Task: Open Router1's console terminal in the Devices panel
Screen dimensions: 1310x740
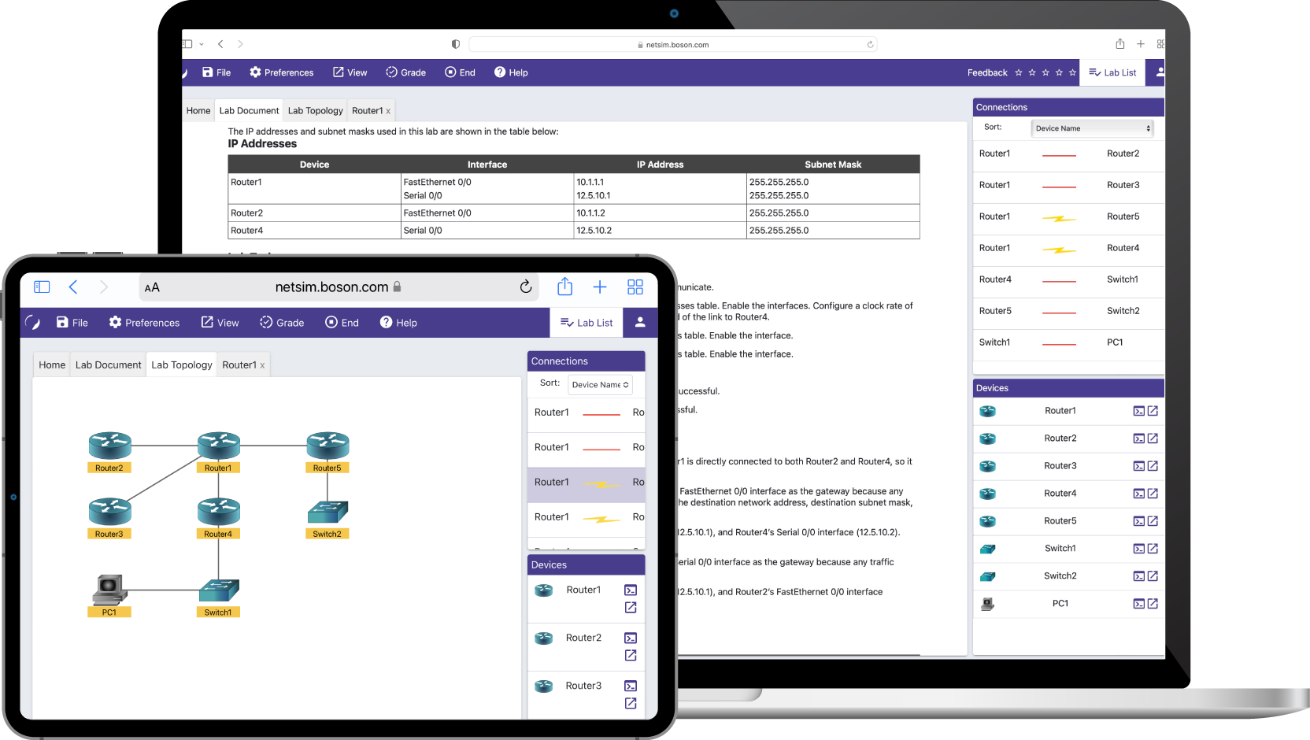Action: coord(1138,410)
